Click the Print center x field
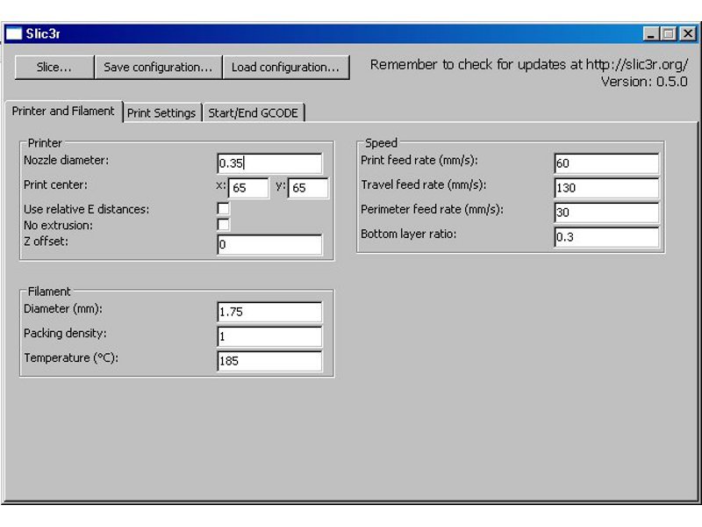702x527 pixels. pyautogui.click(x=248, y=188)
